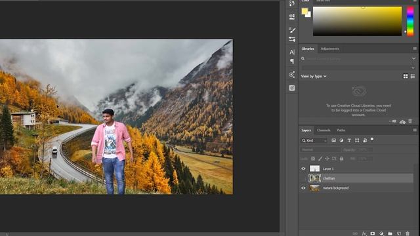The image size is (420, 236).
Task: Toggle layer filtering on/off switch
Action: (372, 139)
